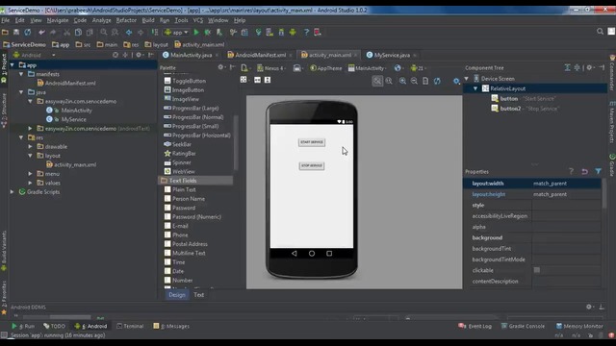Click the Undo arrow icon
This screenshot has width=616, height=346.
(41, 32)
